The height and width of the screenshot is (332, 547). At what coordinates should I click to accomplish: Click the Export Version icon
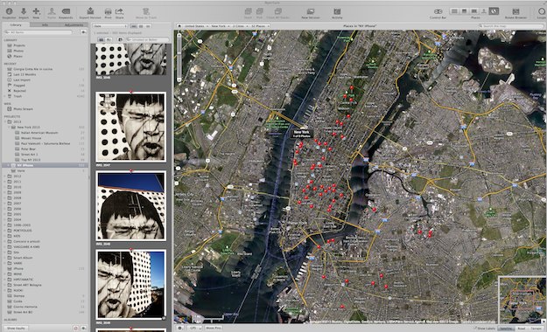[x=90, y=11]
